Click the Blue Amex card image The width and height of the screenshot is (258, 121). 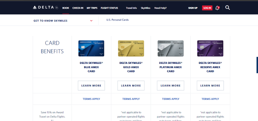[x=91, y=48]
